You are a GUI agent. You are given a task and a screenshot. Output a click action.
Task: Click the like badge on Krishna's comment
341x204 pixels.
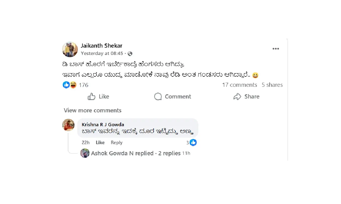[193, 142]
